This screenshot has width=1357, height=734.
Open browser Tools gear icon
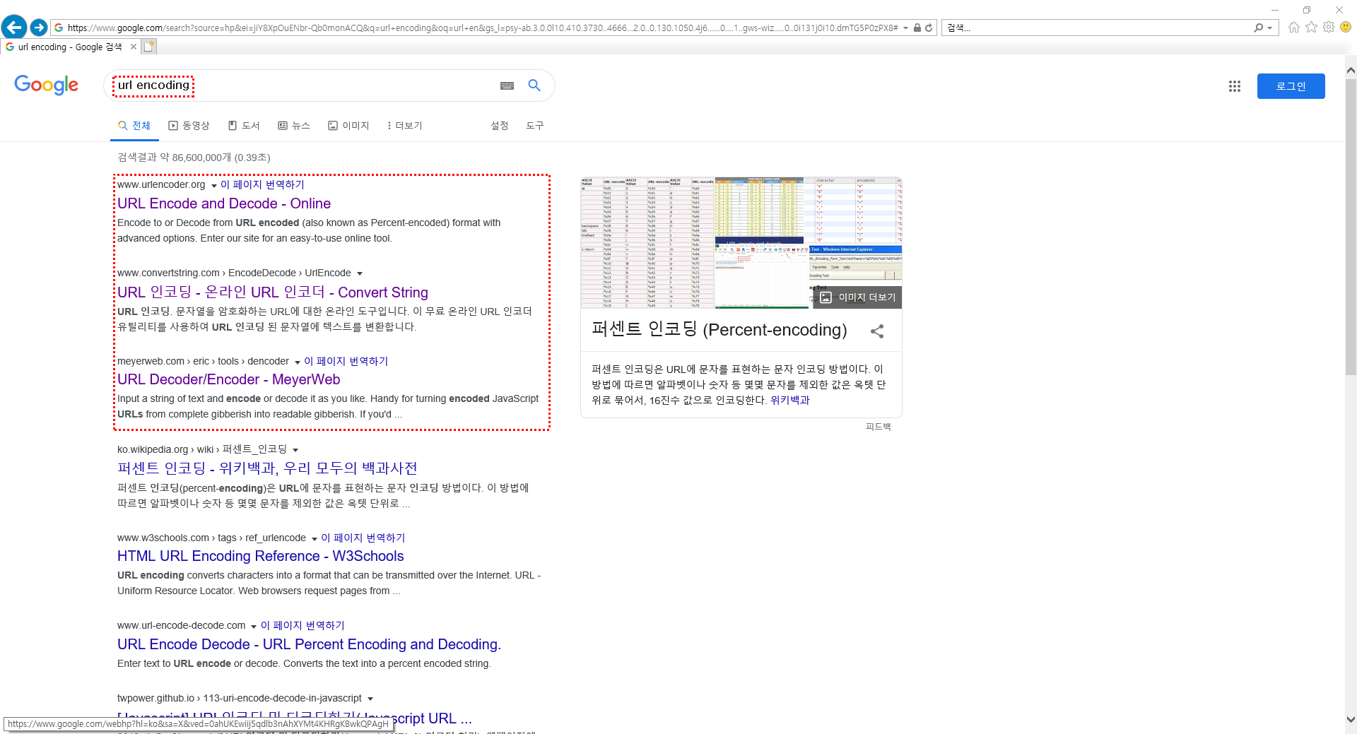pyautogui.click(x=1329, y=27)
